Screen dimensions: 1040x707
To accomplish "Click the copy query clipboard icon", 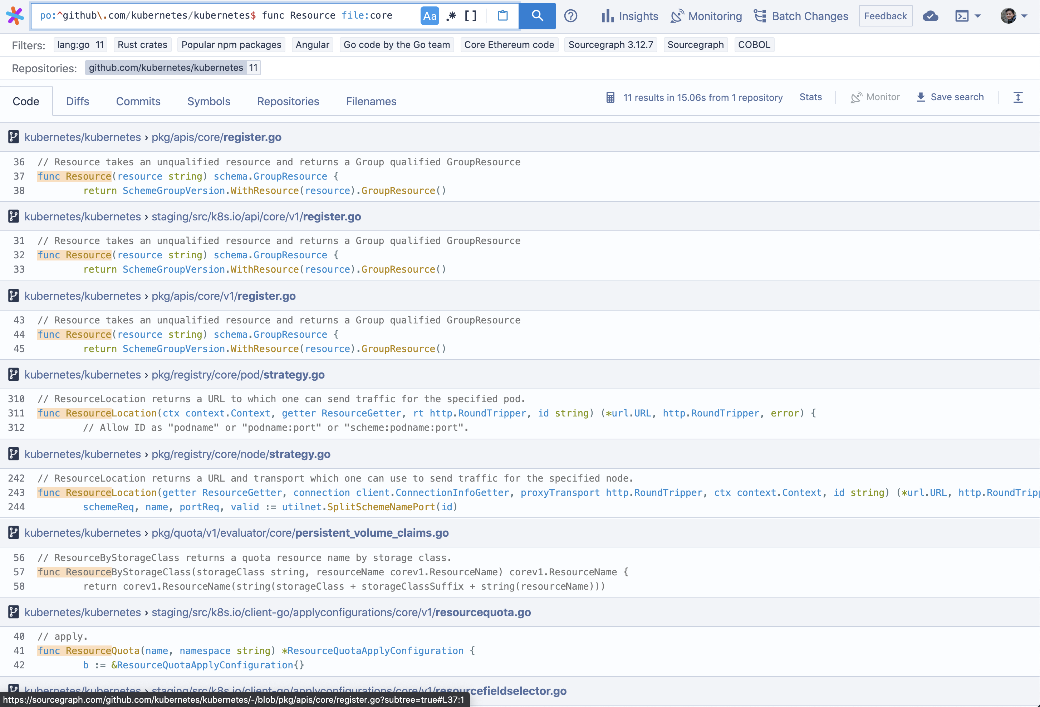I will [502, 16].
